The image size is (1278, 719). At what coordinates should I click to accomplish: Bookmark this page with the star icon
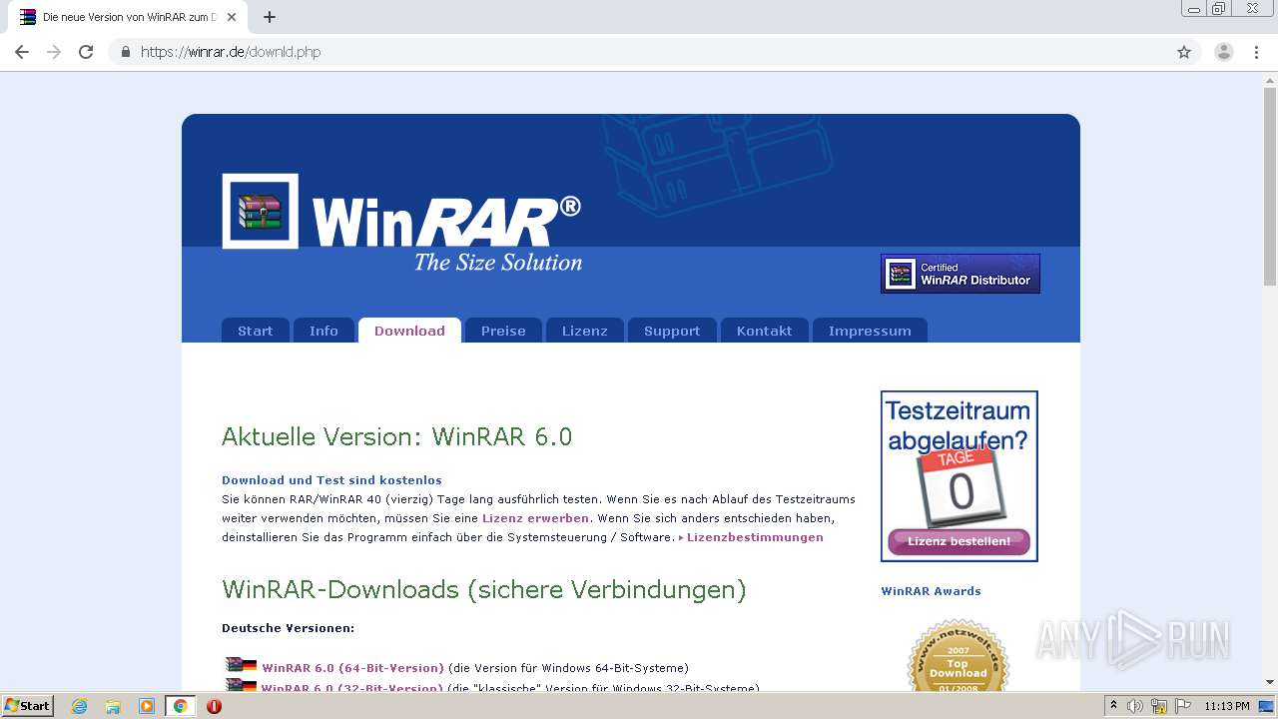coord(1184,52)
